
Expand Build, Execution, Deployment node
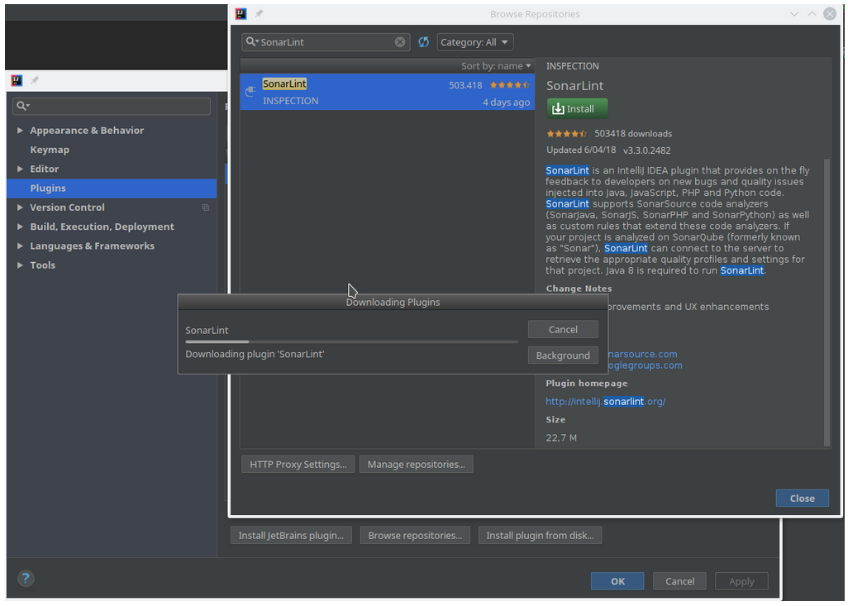tap(20, 227)
